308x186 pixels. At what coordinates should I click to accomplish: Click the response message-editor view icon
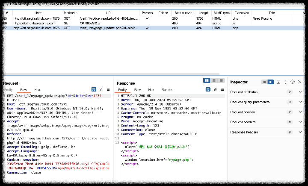[208, 89]
